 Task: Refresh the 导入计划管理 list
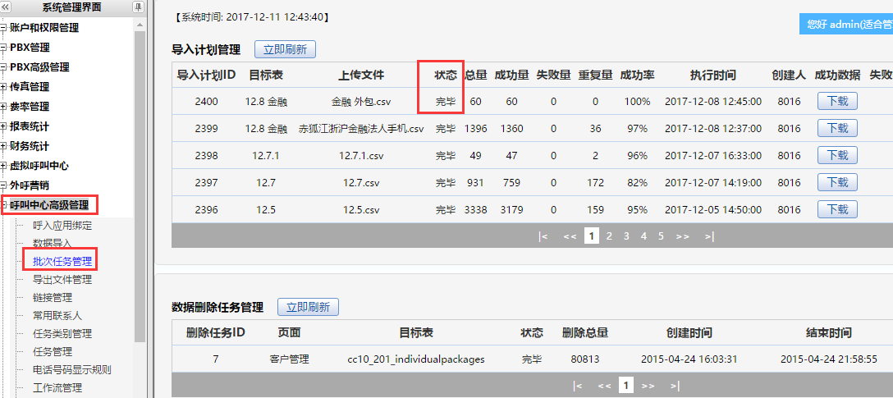(x=285, y=50)
